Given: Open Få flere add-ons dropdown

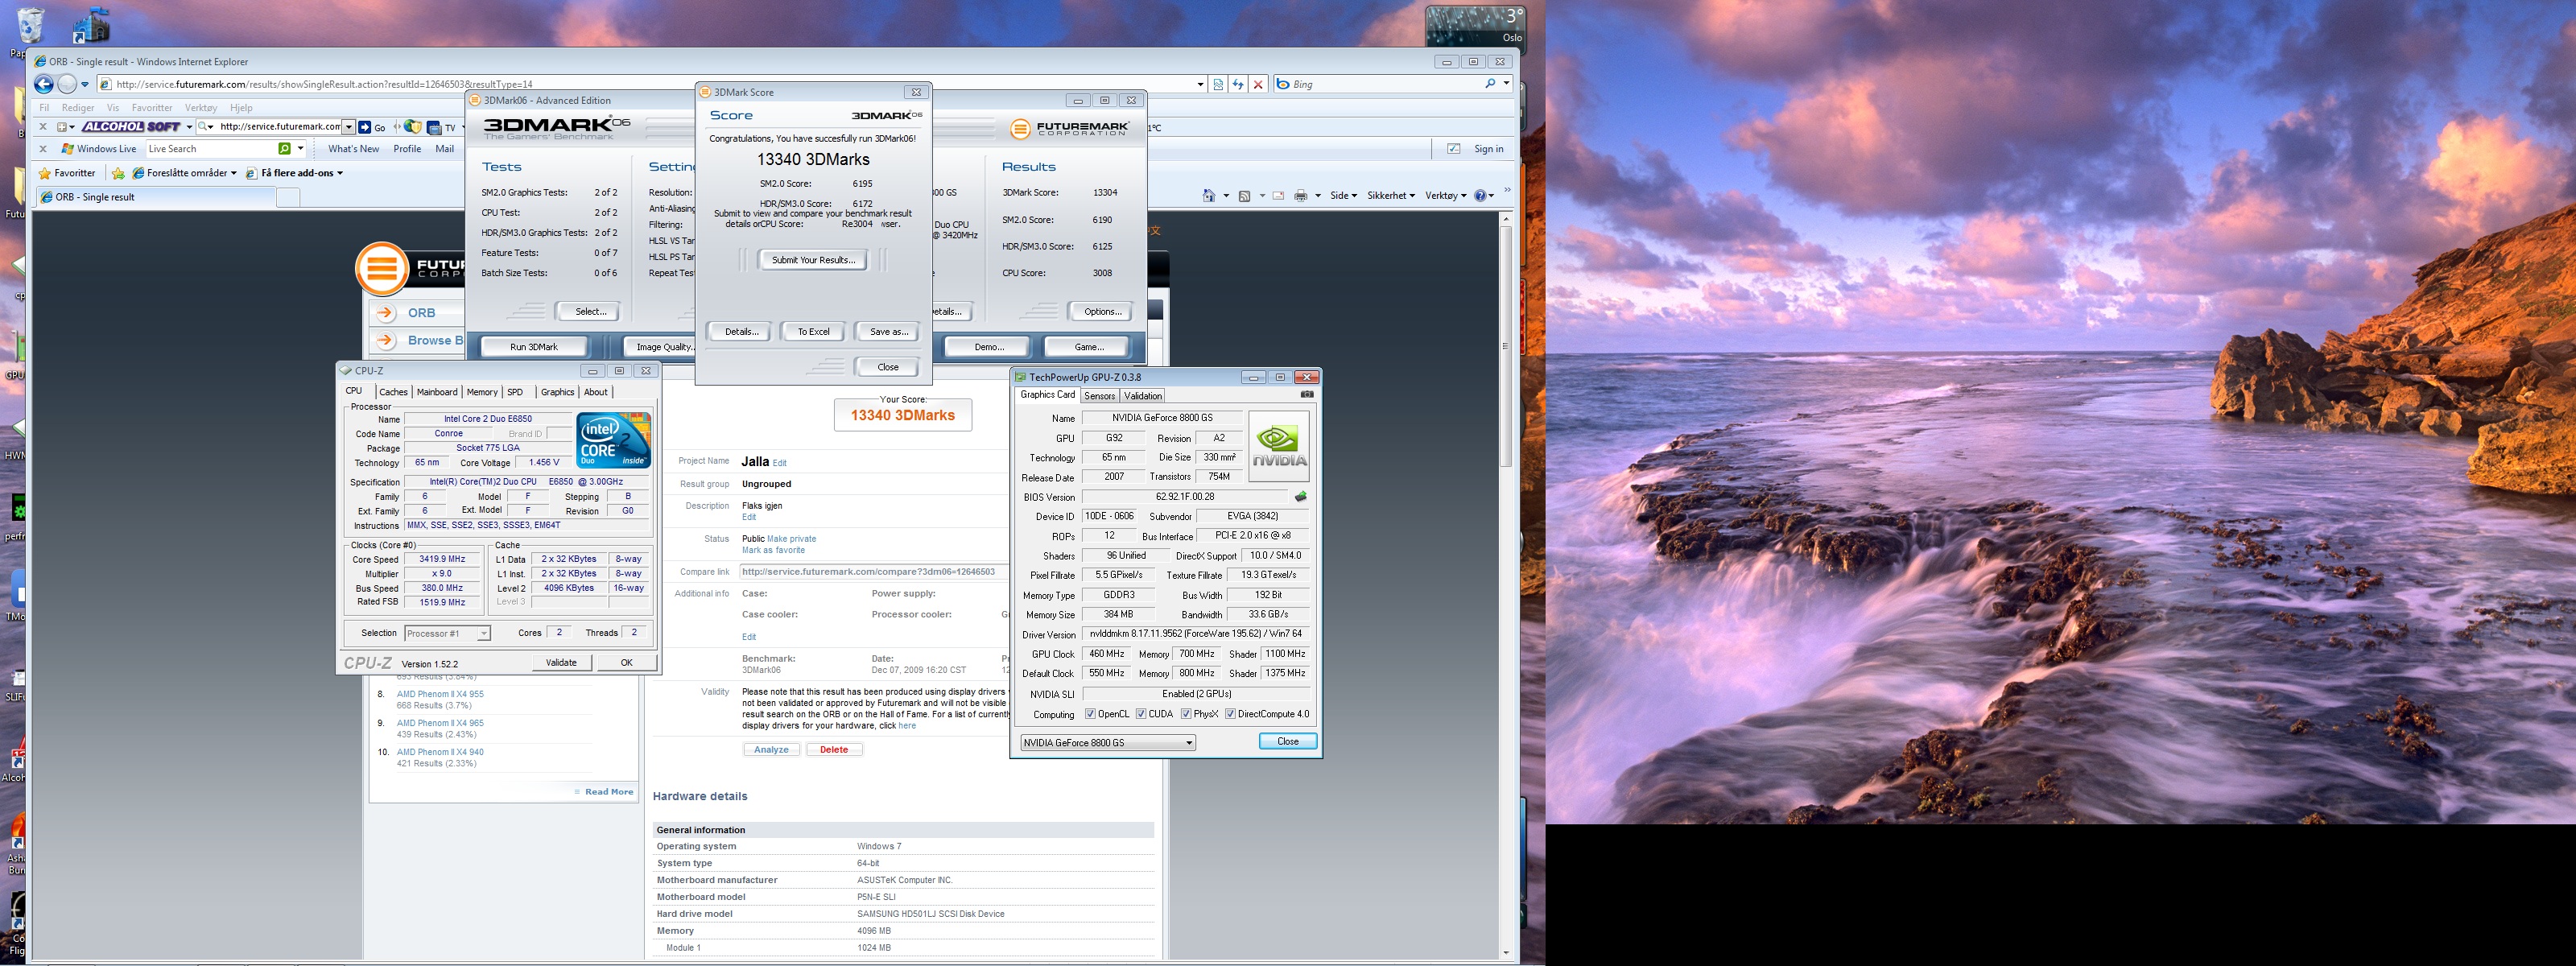Looking at the screenshot, I should [295, 173].
